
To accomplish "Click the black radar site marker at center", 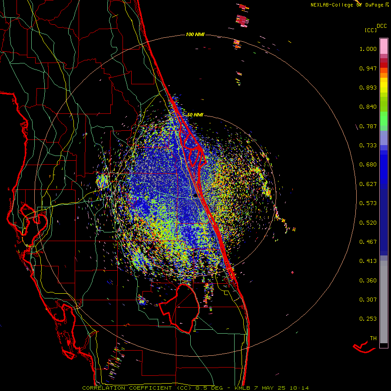I will [195, 196].
